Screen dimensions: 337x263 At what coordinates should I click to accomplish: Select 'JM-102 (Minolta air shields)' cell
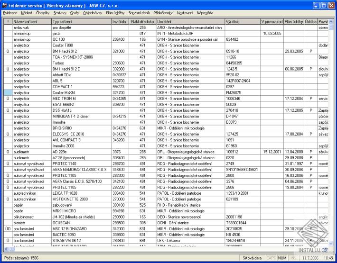tap(82, 217)
